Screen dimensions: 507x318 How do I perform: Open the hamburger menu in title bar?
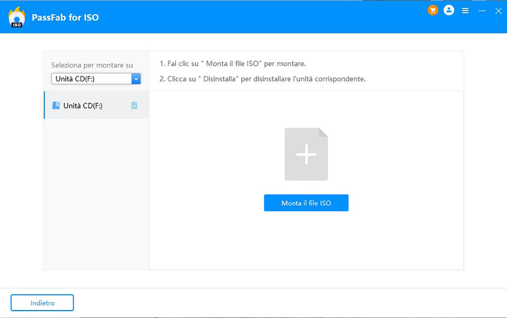click(x=465, y=11)
